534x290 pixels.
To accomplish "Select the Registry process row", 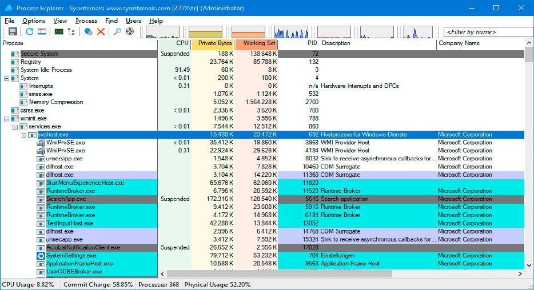I will 262,62.
